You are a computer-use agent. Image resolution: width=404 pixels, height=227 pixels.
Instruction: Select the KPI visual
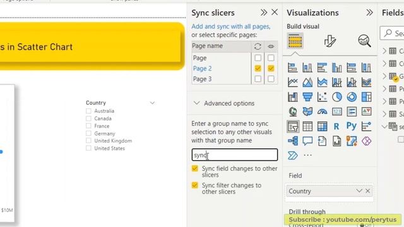pyautogui.click(x=366, y=112)
